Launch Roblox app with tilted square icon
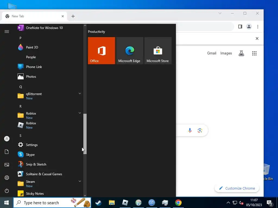The image size is (278, 208). pos(49,125)
